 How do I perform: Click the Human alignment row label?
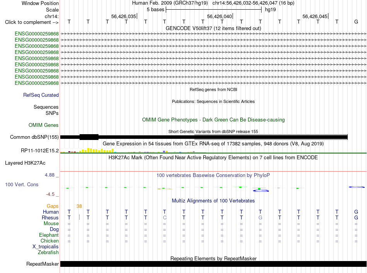[x=51, y=212]
